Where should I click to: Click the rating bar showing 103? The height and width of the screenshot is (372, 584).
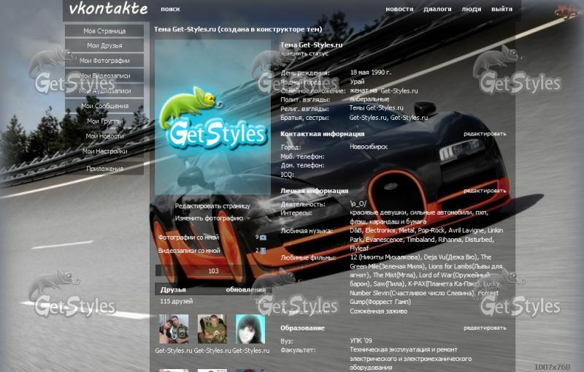click(213, 271)
